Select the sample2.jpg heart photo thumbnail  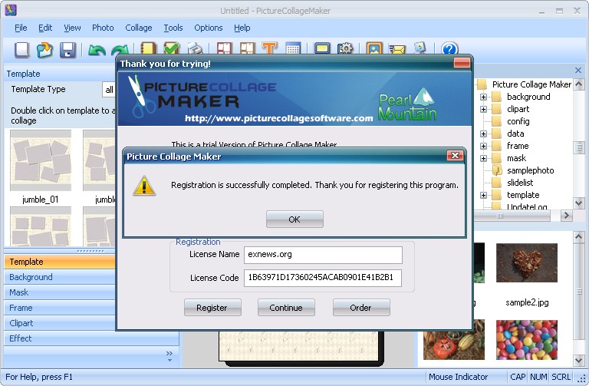(x=527, y=262)
